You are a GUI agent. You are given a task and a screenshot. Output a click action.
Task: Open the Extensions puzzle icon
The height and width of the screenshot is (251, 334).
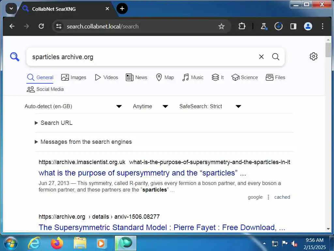pos(242,26)
